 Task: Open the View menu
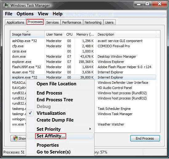(43, 14)
